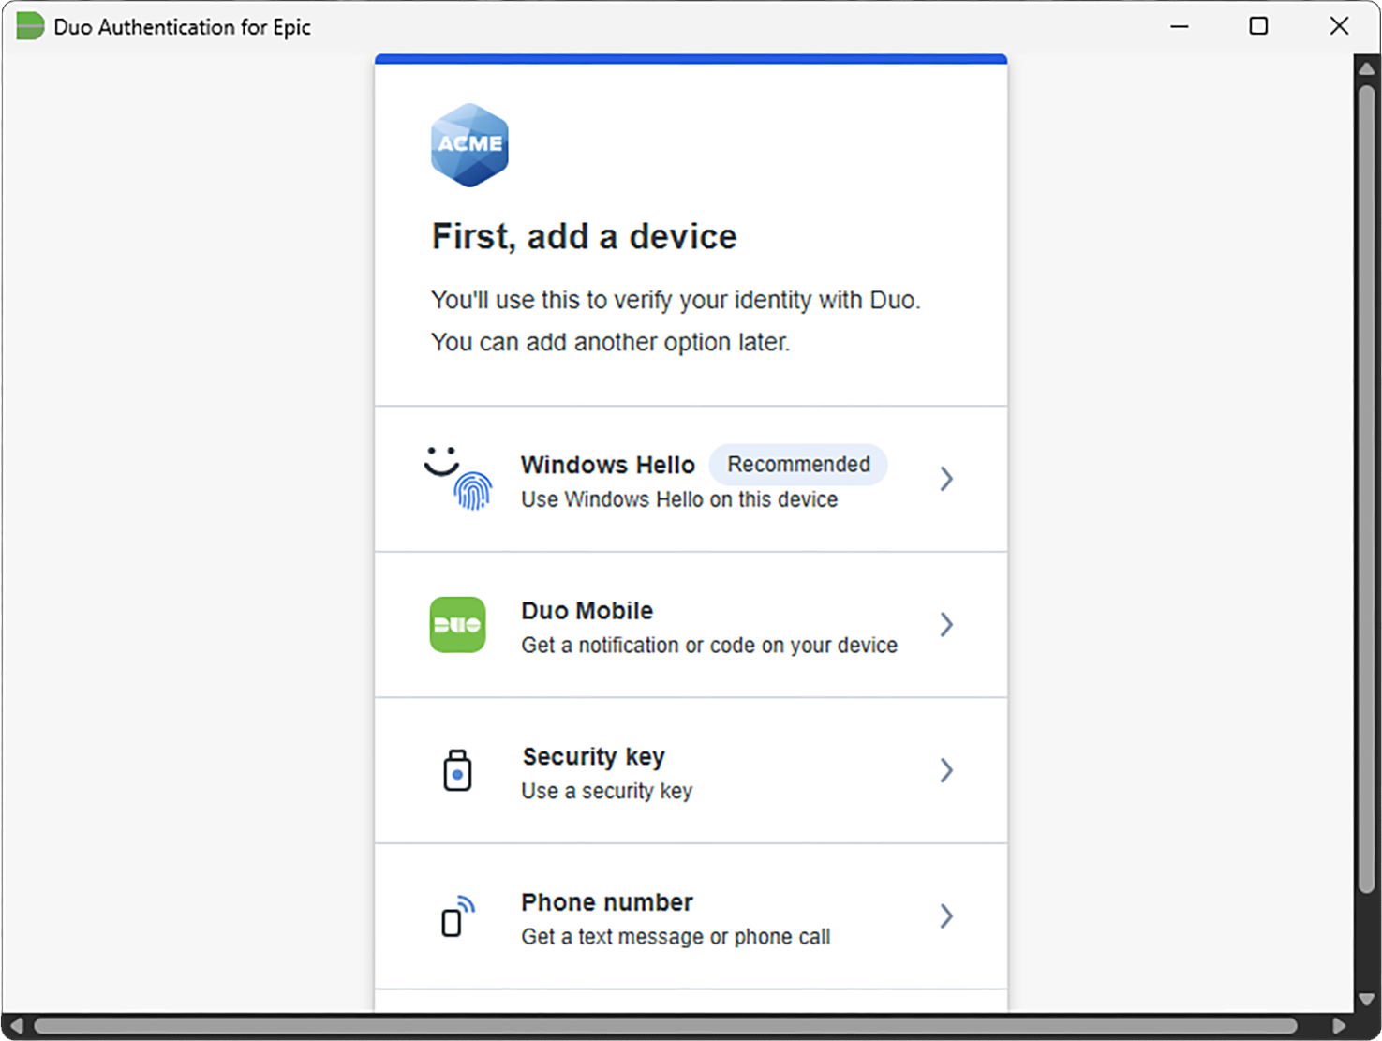Expand the Security key option via its chevron

coord(946,770)
